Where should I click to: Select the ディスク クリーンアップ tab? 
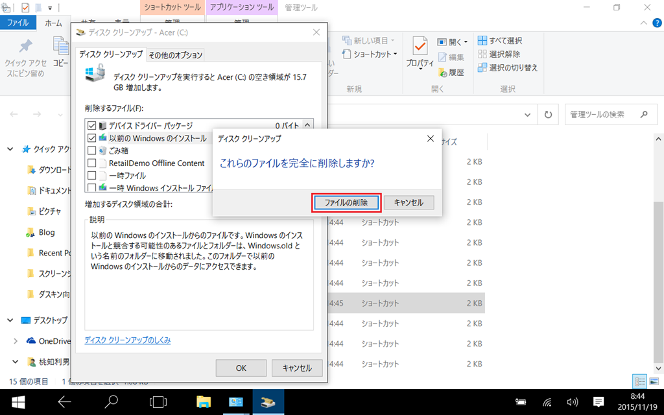[111, 54]
